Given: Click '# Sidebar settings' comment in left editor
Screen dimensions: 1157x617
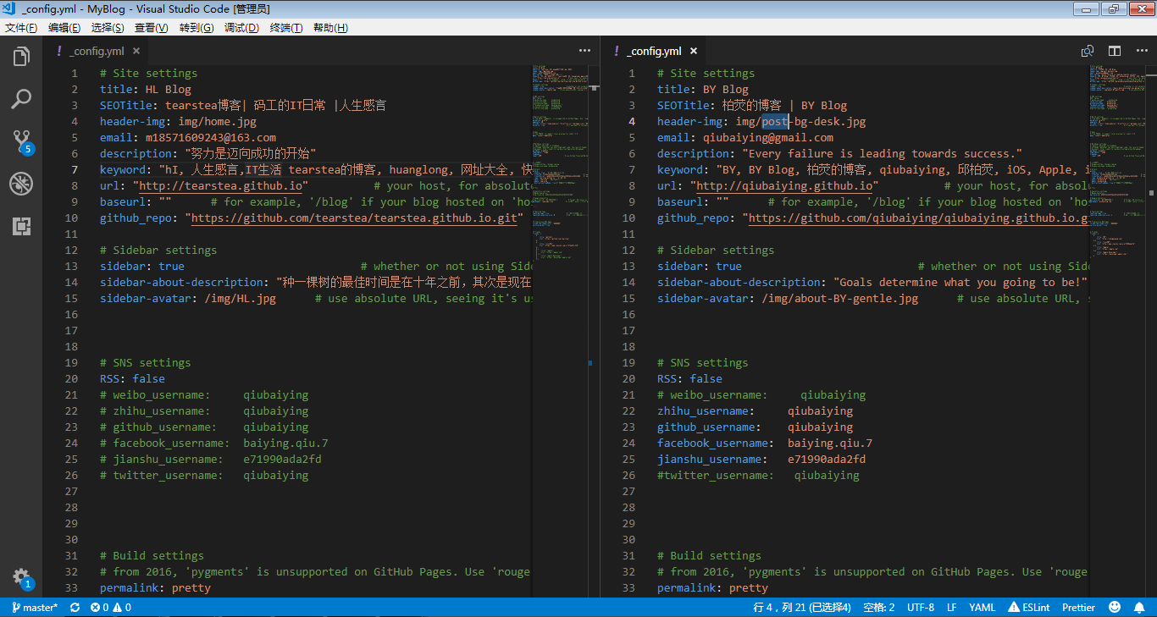Looking at the screenshot, I should 158,251.
